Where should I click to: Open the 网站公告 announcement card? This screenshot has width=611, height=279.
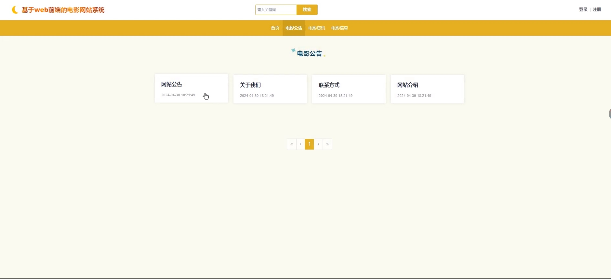point(192,88)
